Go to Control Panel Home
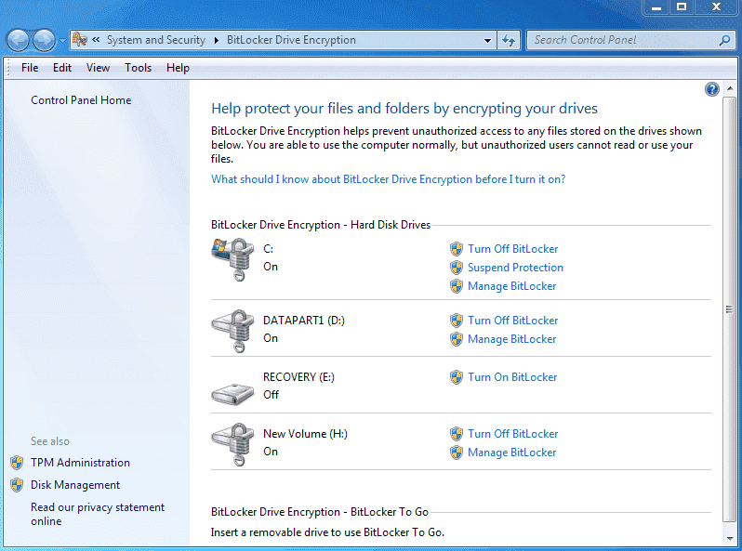 point(81,100)
